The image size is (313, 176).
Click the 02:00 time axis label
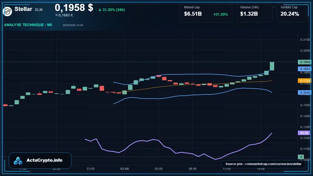click(x=124, y=169)
